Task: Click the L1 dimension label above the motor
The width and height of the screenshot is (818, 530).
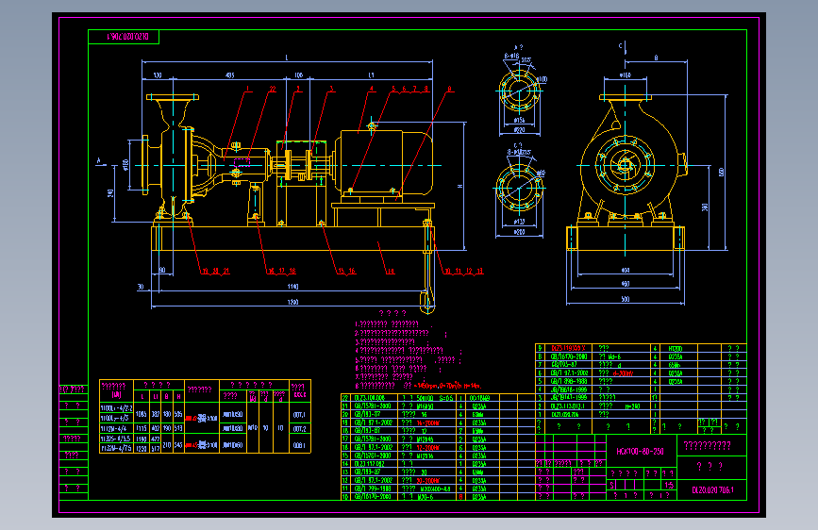Action: click(x=371, y=75)
